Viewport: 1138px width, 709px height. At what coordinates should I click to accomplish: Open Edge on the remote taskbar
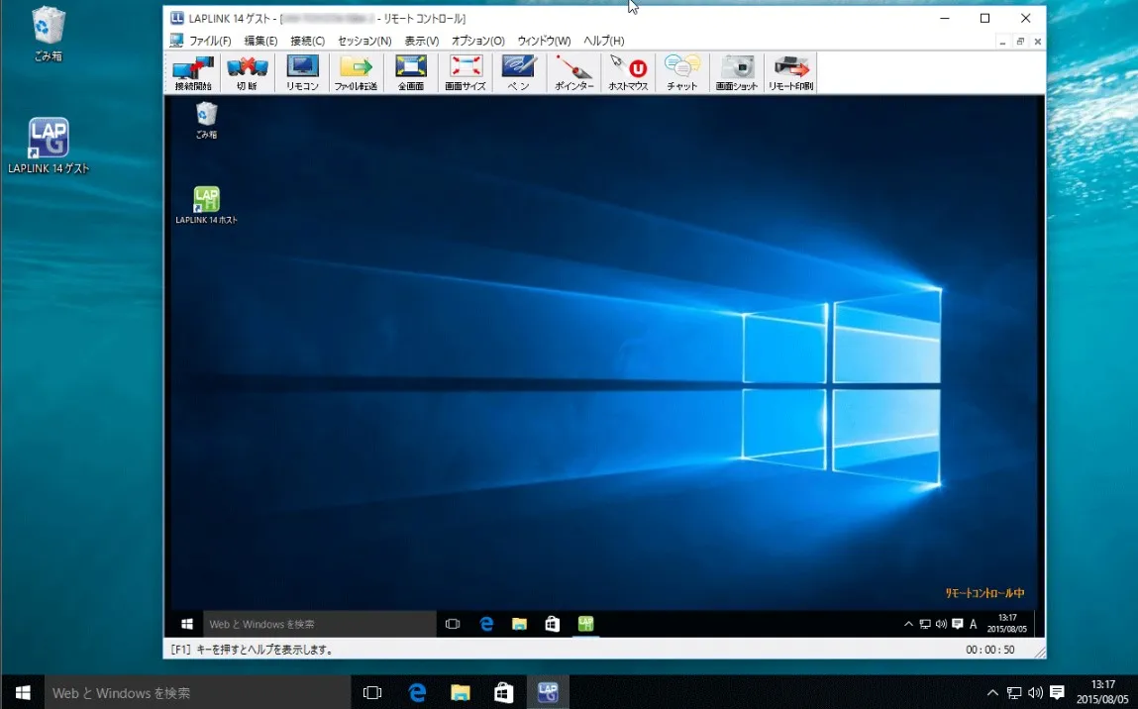click(486, 624)
